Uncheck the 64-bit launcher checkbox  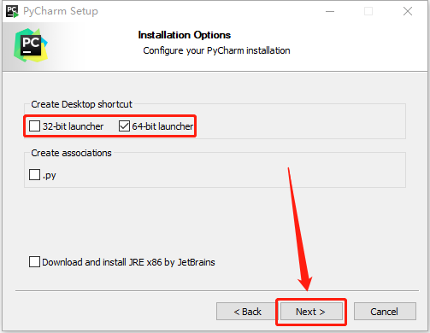(124, 126)
